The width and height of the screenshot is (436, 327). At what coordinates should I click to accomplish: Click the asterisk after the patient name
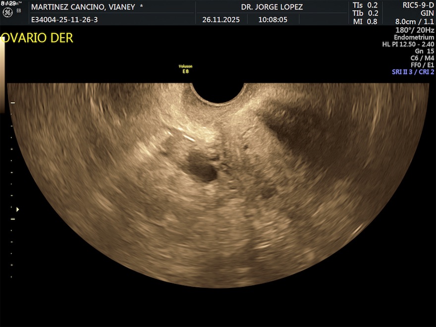(x=142, y=7)
